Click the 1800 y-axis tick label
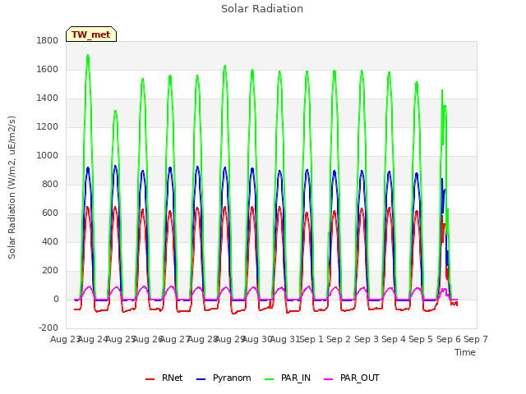526x394 pixels. [x=48, y=40]
